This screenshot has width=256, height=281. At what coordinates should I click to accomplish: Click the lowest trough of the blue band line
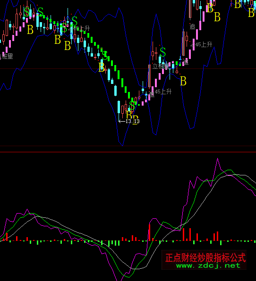click(123, 145)
